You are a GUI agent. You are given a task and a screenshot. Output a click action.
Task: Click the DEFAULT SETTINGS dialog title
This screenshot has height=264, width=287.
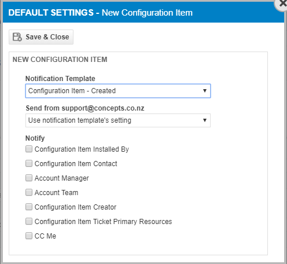pos(51,13)
